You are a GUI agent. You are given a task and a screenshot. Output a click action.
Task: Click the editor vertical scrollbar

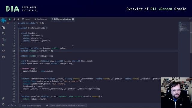pos(191,37)
